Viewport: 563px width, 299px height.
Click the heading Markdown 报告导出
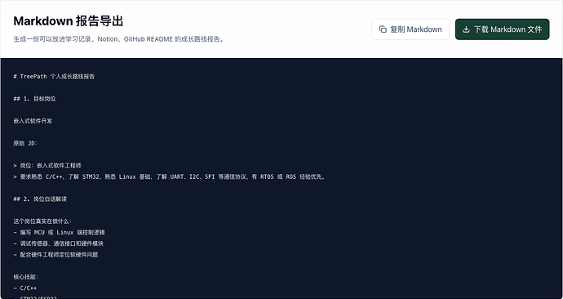pyautogui.click(x=69, y=21)
